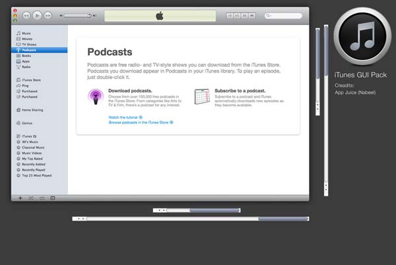Show the artwork viewer button
Image resolution: width=396 pixels, height=265 pixels.
tap(53, 198)
